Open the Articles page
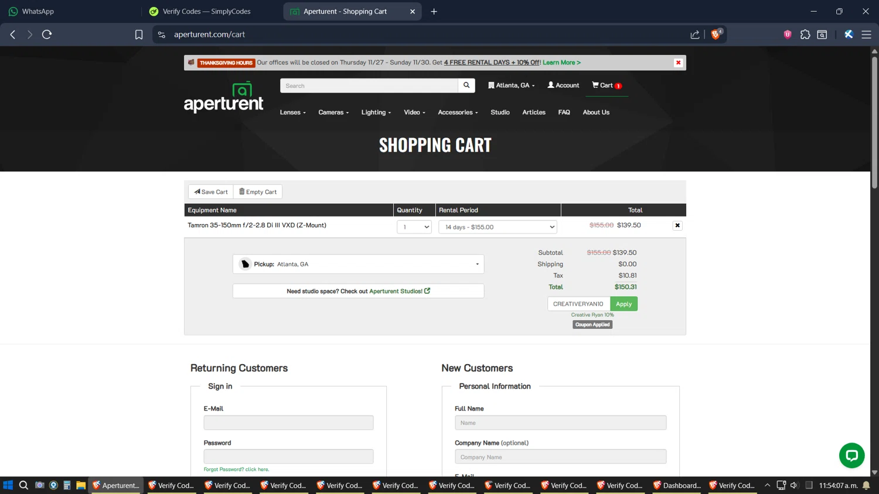 (x=534, y=112)
